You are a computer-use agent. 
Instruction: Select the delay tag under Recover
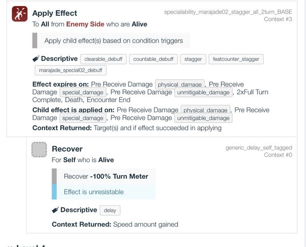coord(110,210)
